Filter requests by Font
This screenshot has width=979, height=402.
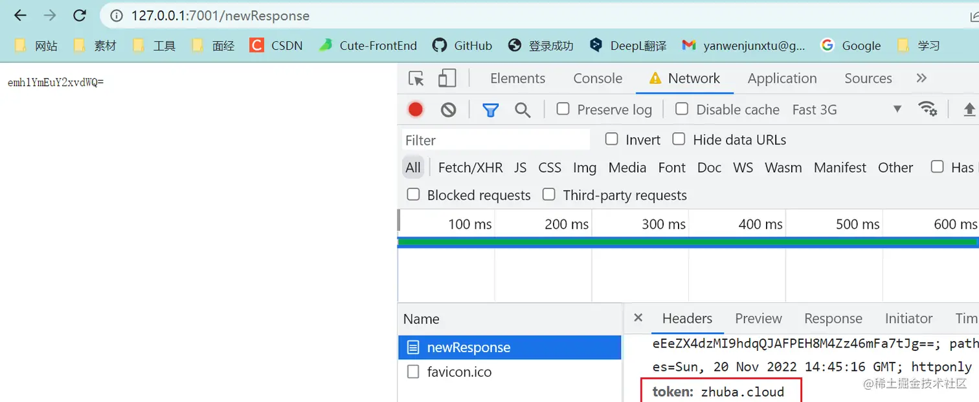coord(671,168)
